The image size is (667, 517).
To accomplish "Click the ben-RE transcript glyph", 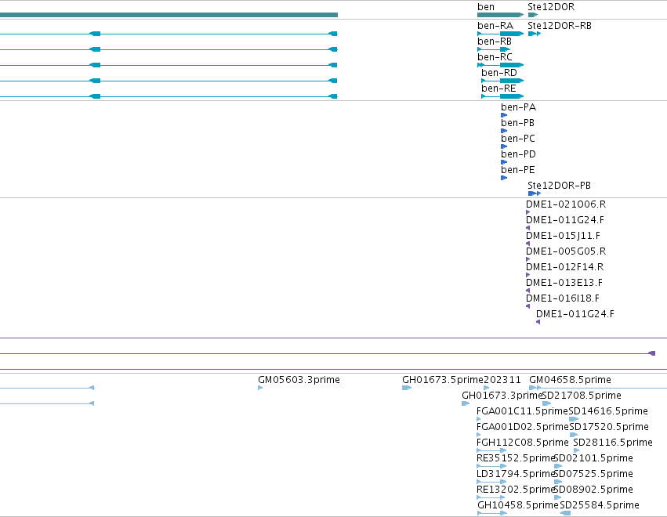I will (502, 96).
